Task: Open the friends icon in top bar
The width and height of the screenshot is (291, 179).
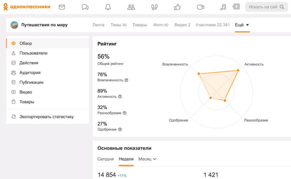Action: (x=131, y=7)
